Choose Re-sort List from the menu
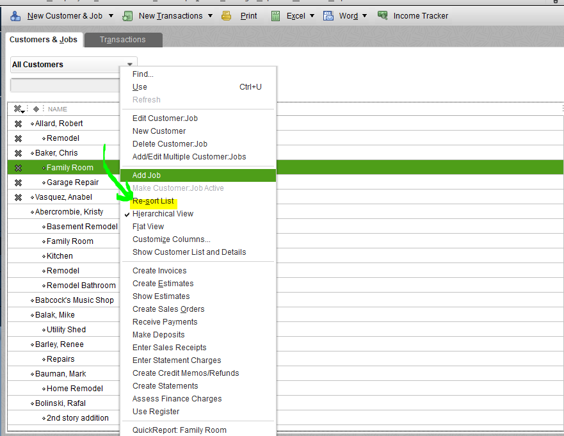The width and height of the screenshot is (564, 436). (153, 200)
